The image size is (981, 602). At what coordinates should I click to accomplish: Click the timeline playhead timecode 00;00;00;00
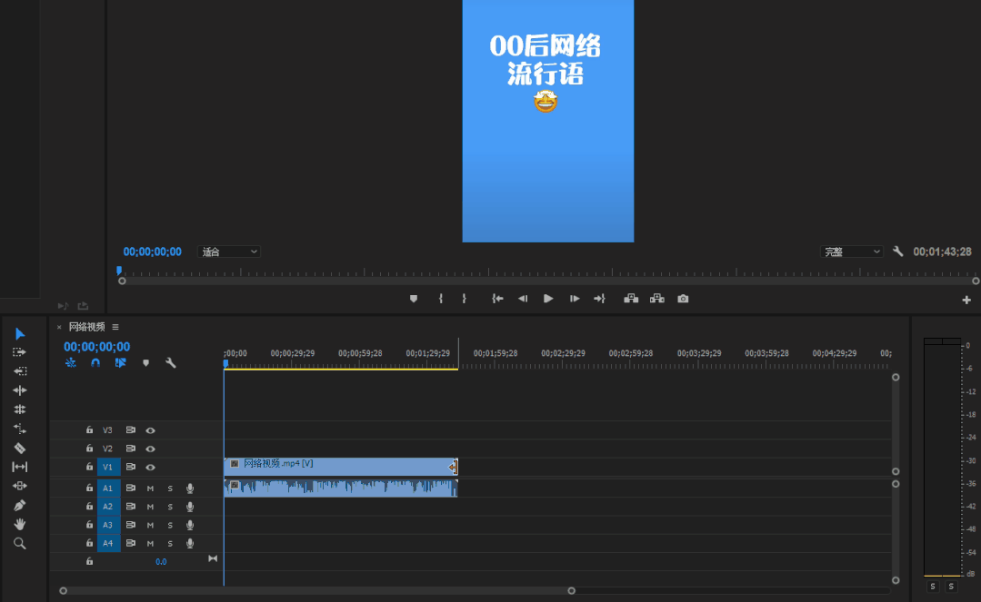tap(97, 346)
